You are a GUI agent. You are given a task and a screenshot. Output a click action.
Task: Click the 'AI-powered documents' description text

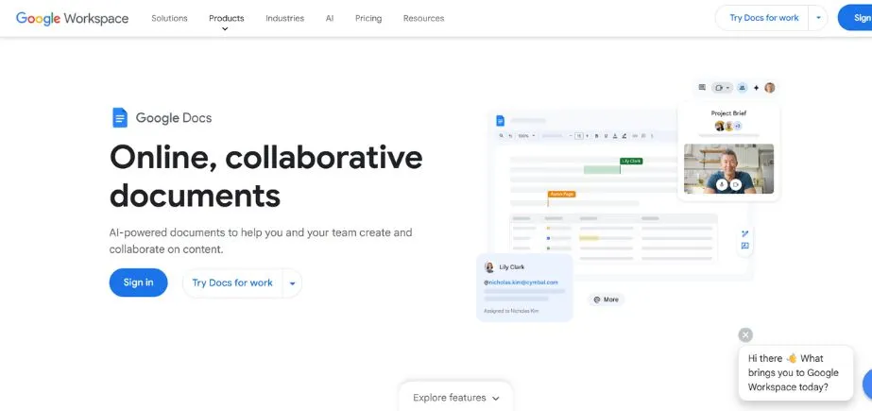[x=261, y=241]
